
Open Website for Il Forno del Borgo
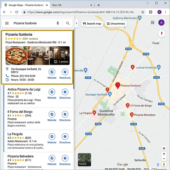point(52,116)
